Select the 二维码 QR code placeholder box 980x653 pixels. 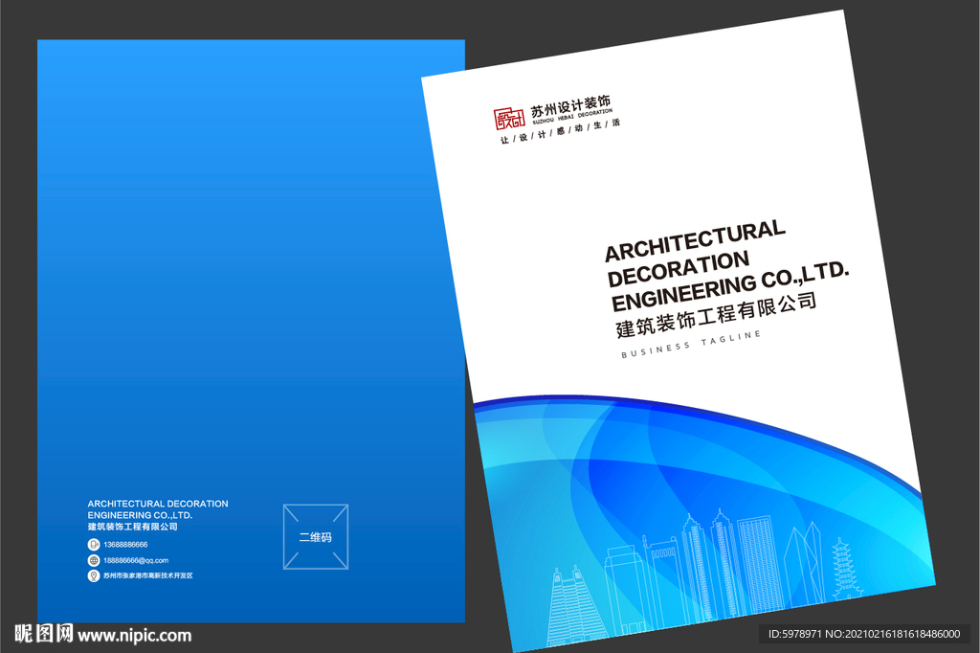click(316, 536)
